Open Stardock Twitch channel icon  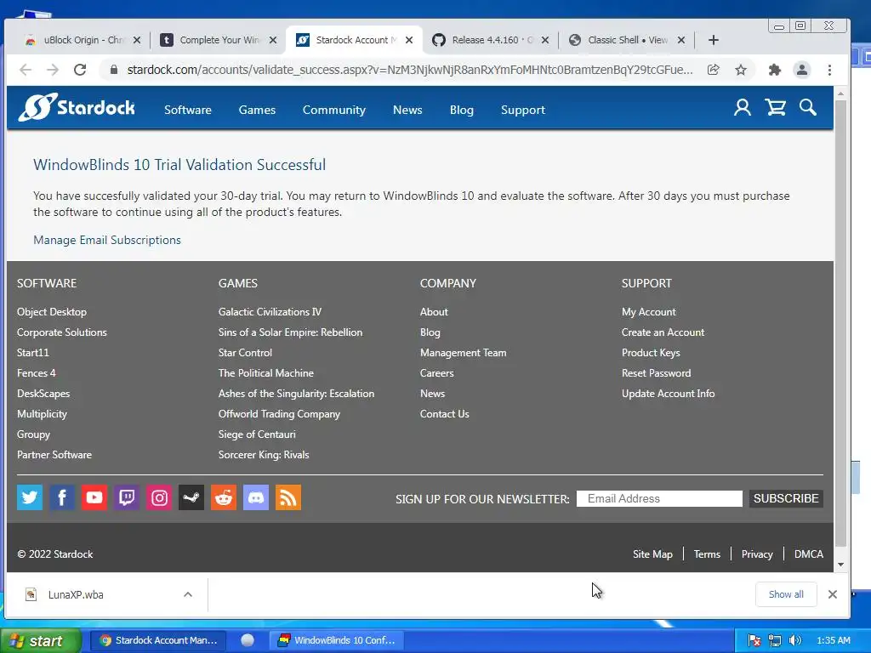click(x=127, y=497)
